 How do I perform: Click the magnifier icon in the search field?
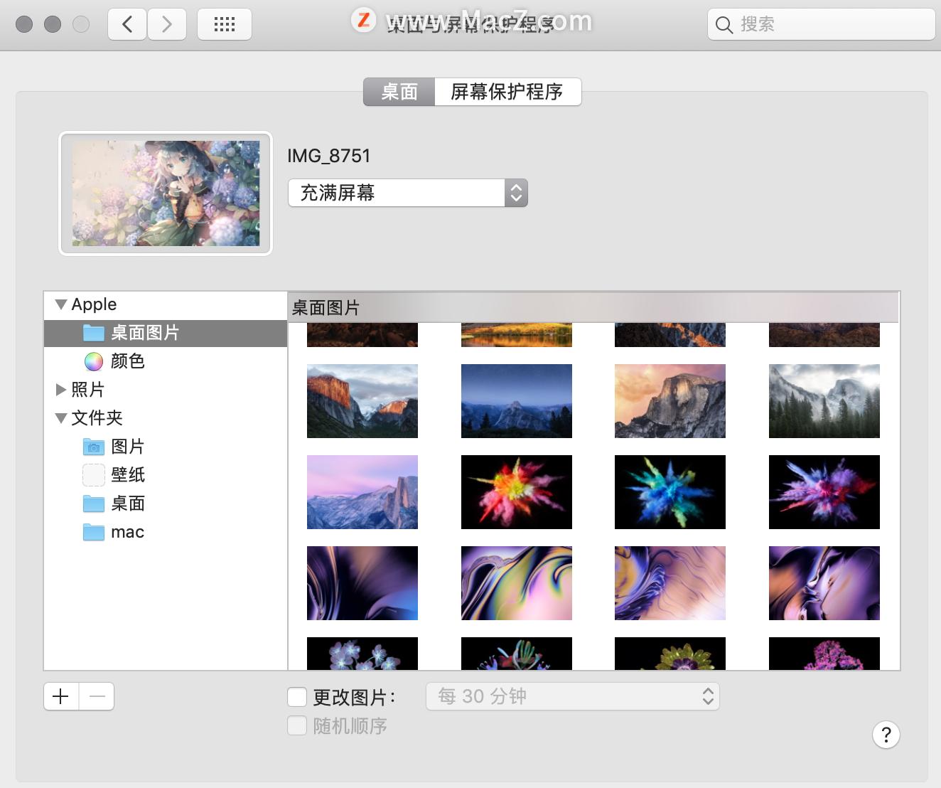click(724, 25)
